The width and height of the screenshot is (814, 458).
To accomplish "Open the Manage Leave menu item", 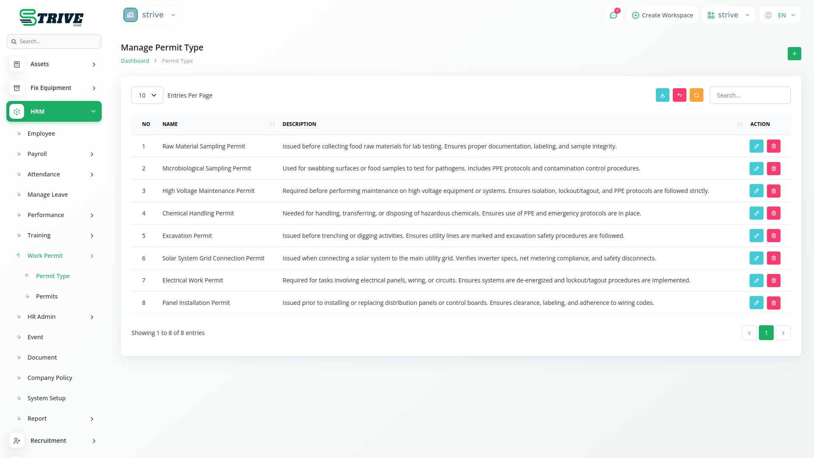I will tap(47, 195).
